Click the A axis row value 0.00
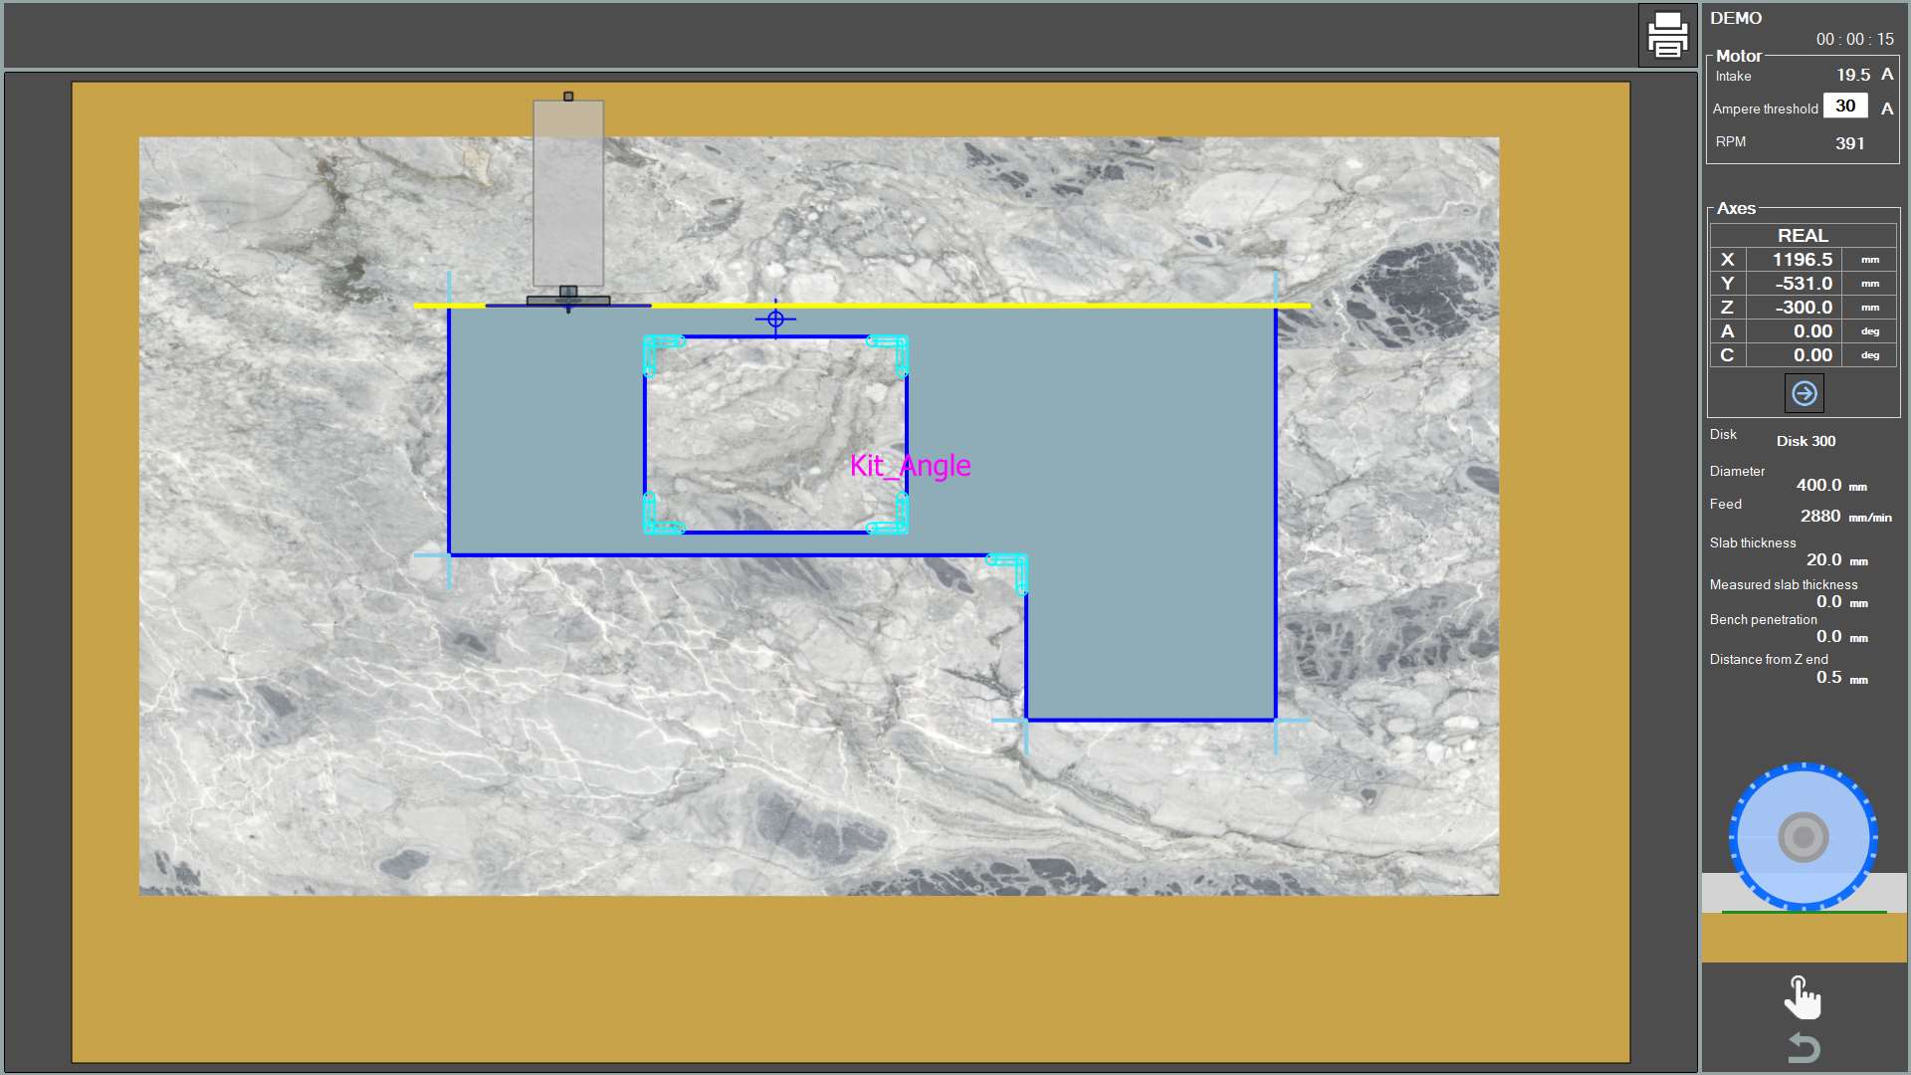This screenshot has width=1911, height=1075. (x=1812, y=330)
